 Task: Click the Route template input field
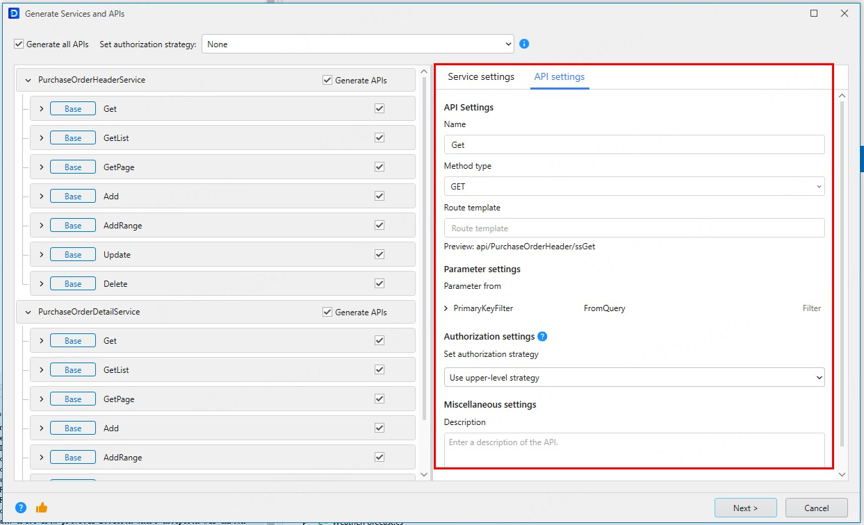[634, 228]
